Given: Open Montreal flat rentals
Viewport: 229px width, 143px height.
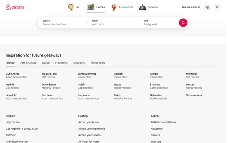Looking at the screenshot, I should [193, 75].
